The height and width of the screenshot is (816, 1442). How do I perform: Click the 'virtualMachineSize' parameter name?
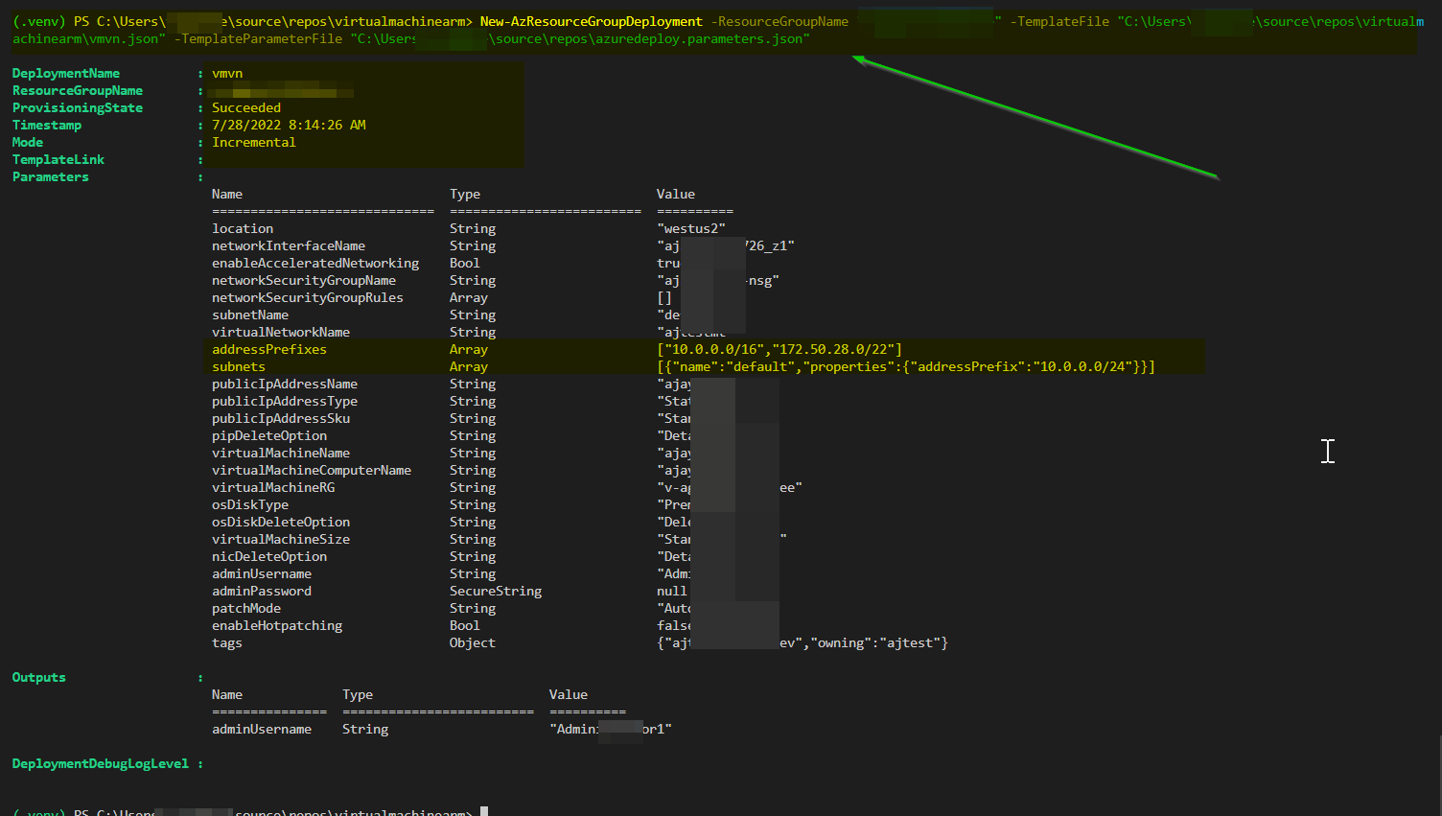tap(281, 540)
